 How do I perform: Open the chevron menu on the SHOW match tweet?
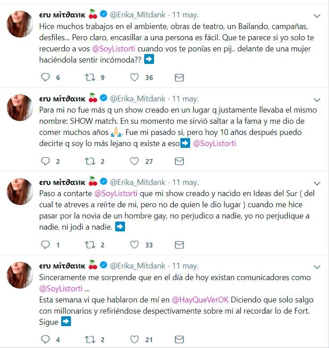(x=317, y=100)
